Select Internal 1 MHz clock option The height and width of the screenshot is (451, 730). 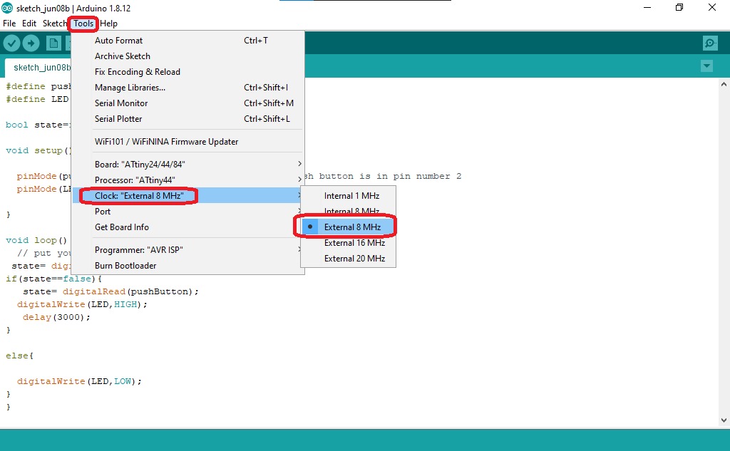pyautogui.click(x=348, y=196)
